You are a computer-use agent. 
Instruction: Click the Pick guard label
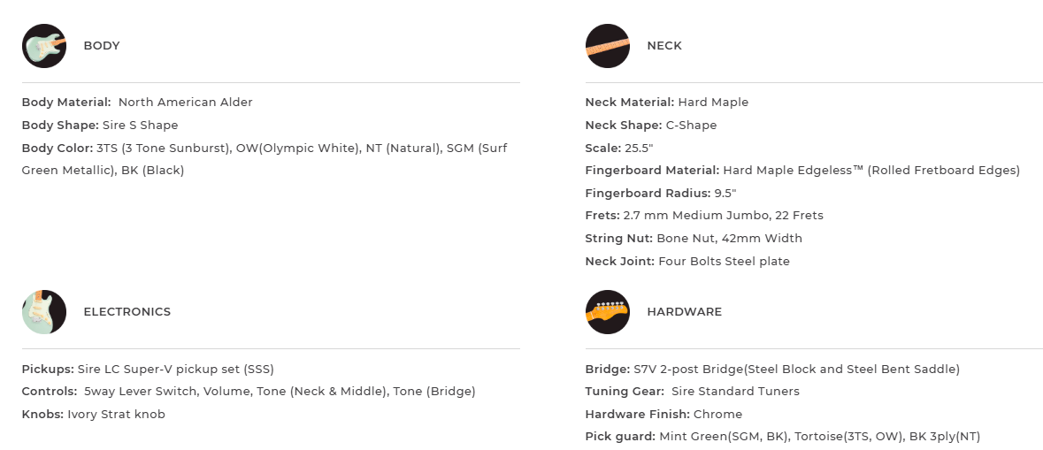pyautogui.click(x=620, y=437)
